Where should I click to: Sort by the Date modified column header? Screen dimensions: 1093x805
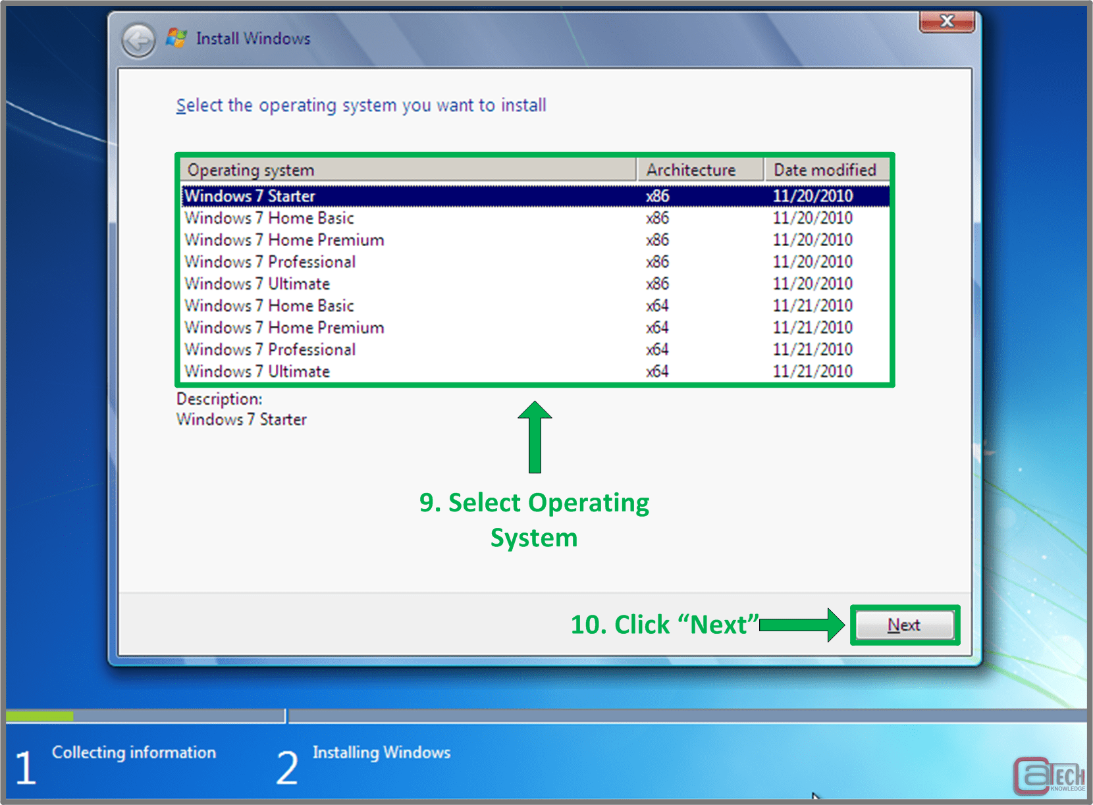[826, 170]
